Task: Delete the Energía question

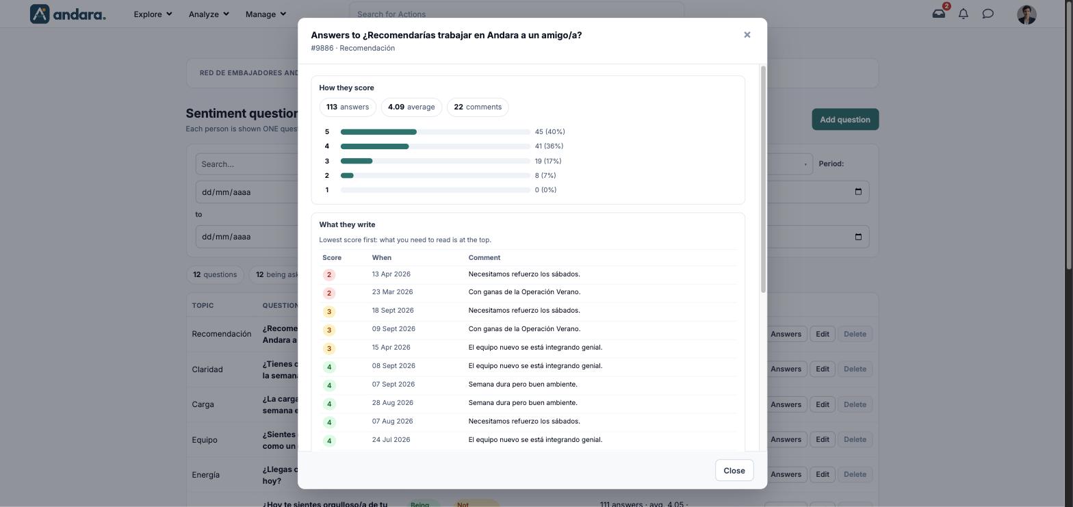Action: (x=855, y=474)
